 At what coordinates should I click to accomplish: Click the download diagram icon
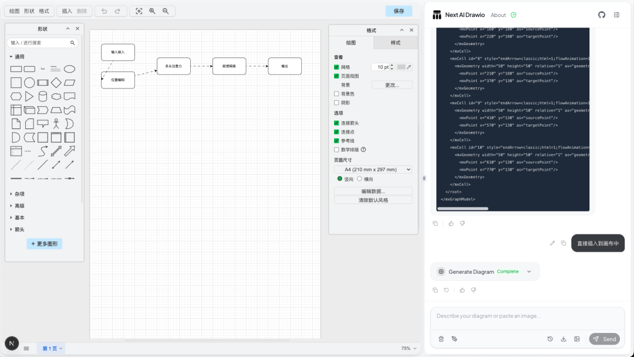point(563,339)
